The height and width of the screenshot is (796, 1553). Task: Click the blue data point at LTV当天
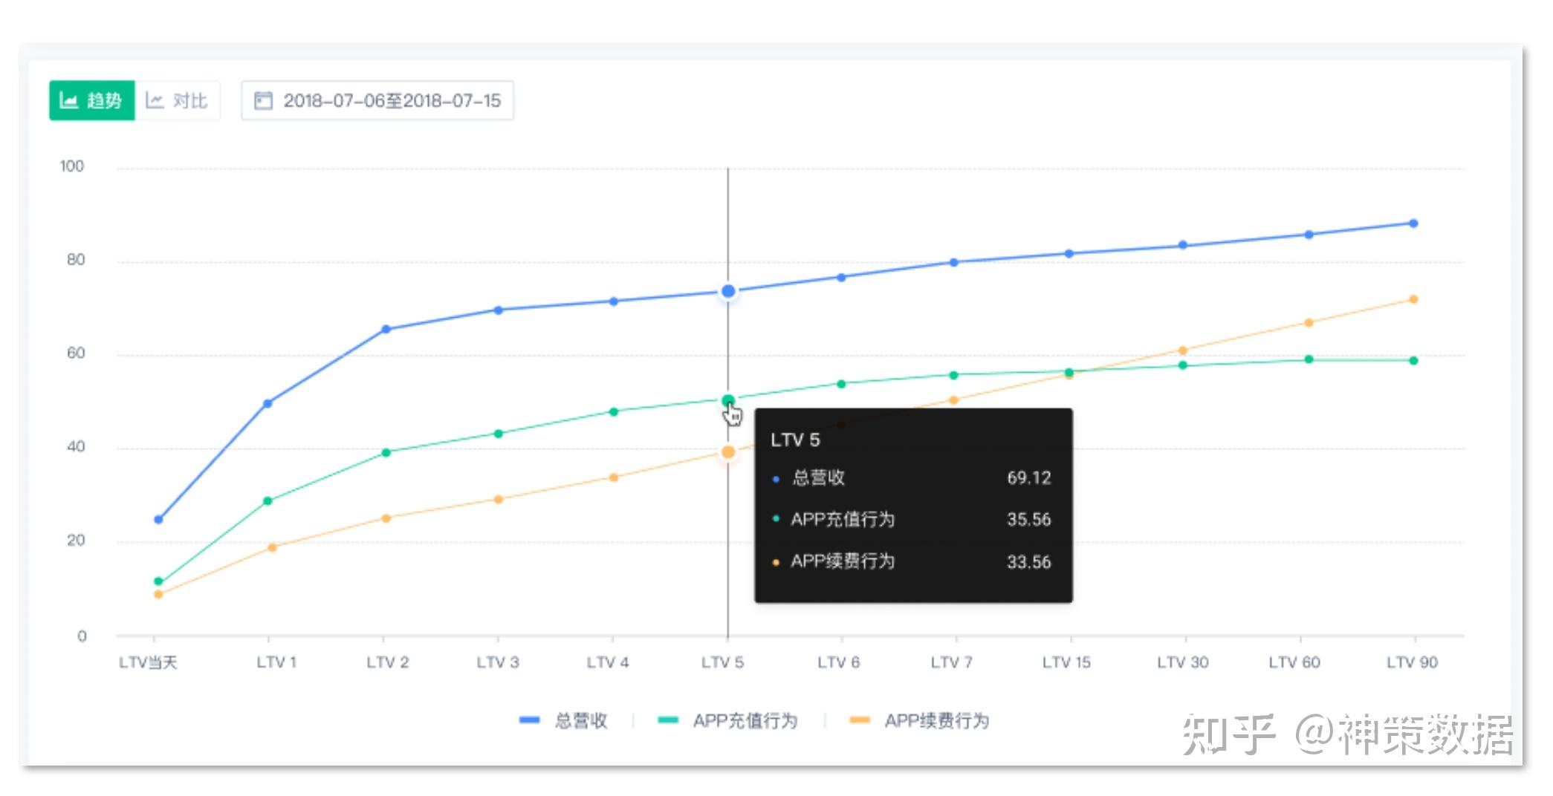(158, 520)
